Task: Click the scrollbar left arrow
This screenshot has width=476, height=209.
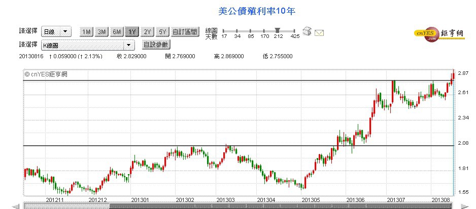Action: tap(15, 206)
